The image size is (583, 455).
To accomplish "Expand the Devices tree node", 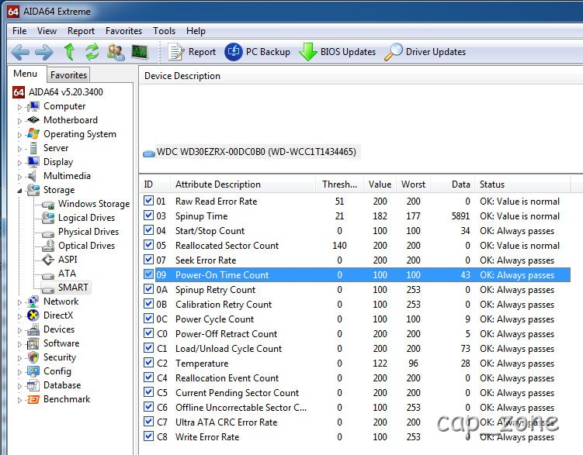I will [19, 330].
